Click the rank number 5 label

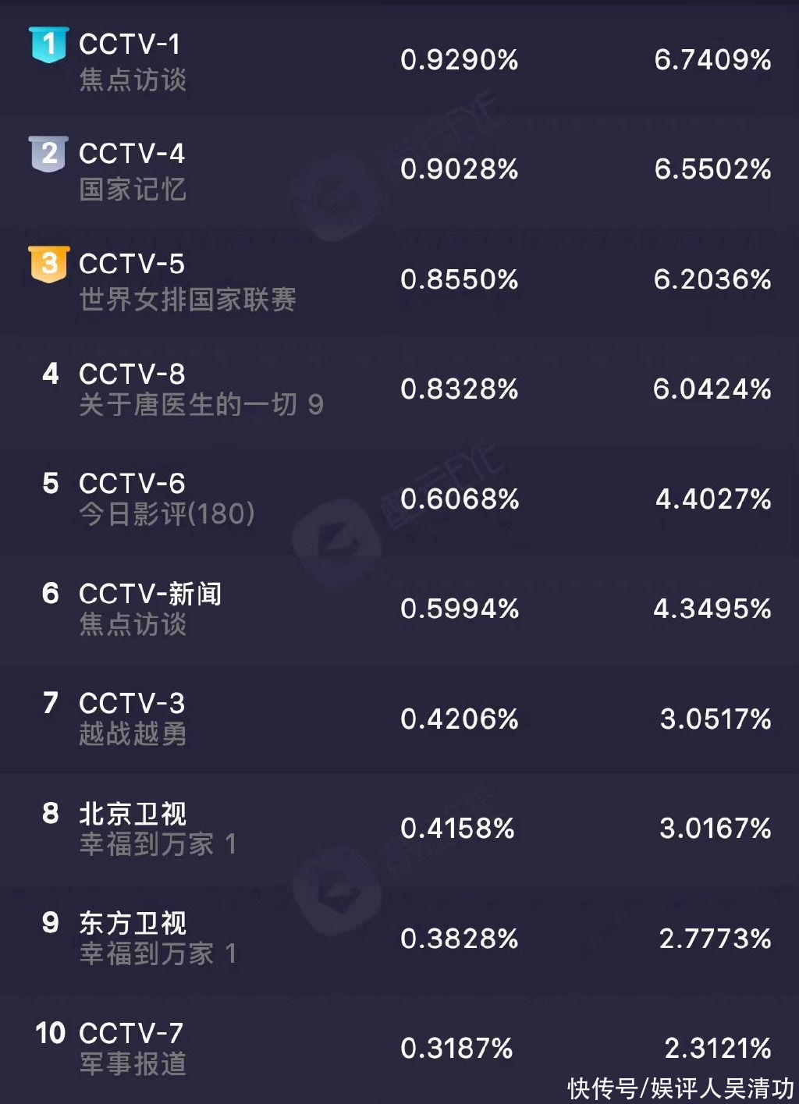pos(51,484)
